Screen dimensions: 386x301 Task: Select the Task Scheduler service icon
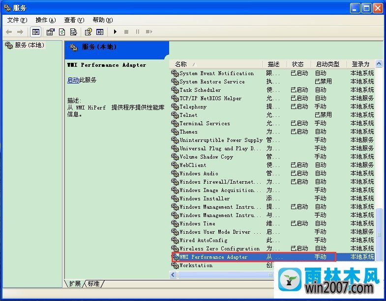pos(175,90)
